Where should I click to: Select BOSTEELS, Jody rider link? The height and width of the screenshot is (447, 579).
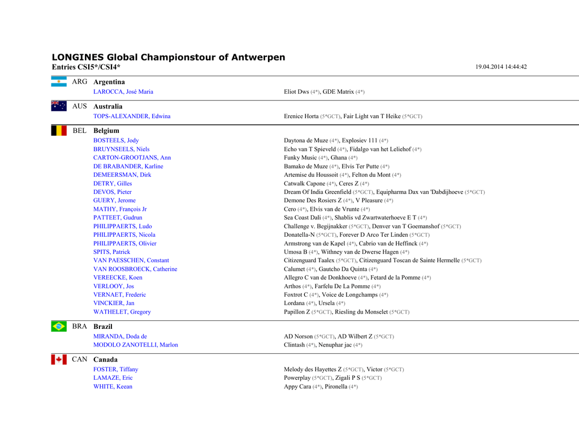[116, 141]
